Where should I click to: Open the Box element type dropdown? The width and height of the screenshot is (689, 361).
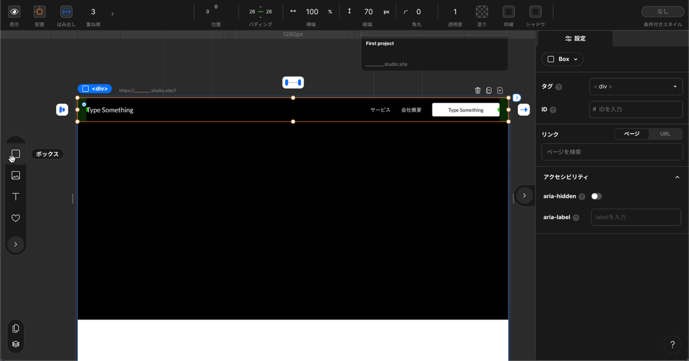[x=563, y=59]
